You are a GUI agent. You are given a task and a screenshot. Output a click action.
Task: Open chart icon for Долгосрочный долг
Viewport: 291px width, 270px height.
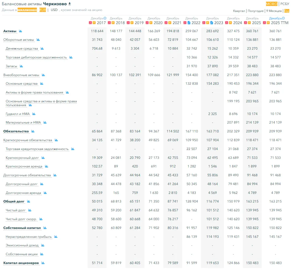tap(42, 184)
